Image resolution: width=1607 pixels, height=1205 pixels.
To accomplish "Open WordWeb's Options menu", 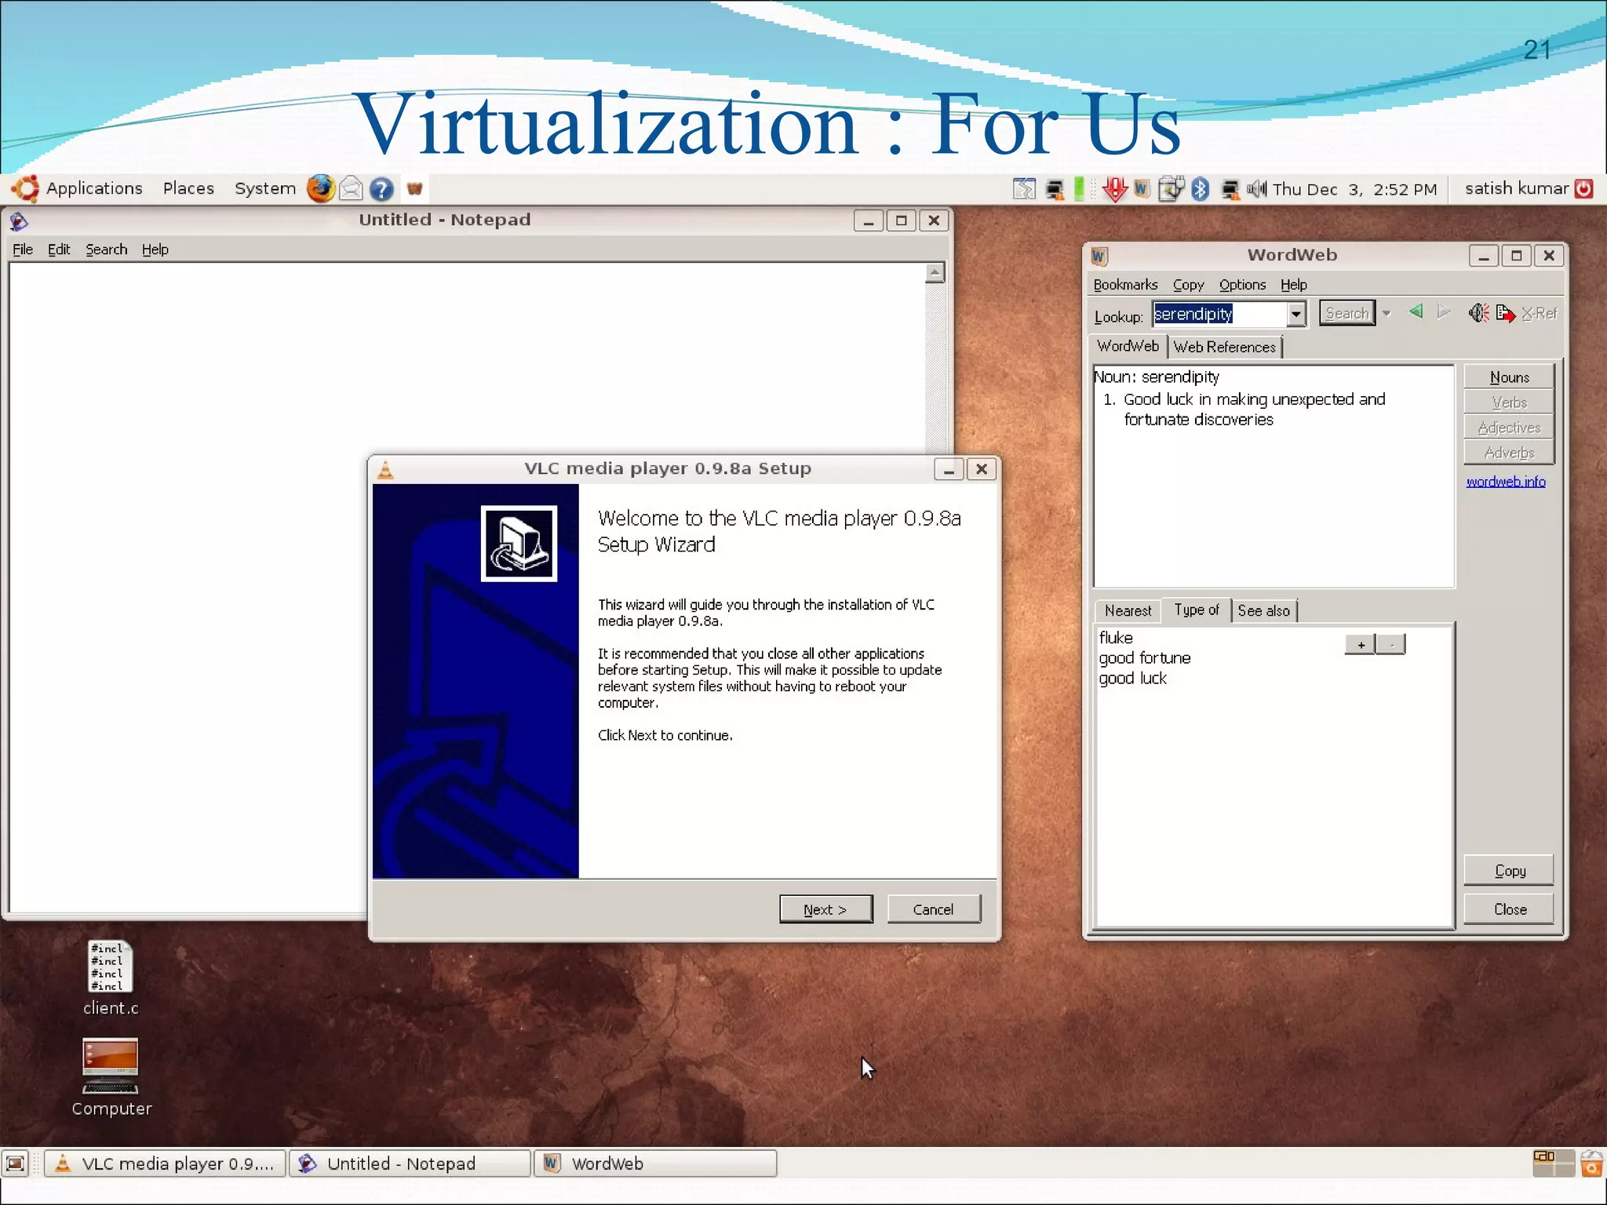I will [1242, 285].
